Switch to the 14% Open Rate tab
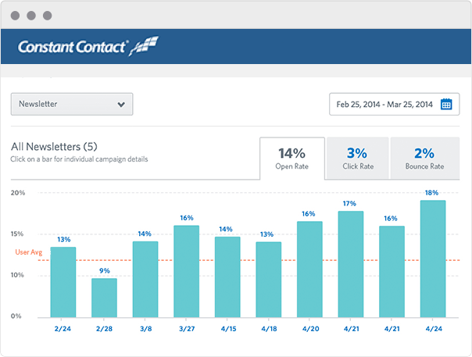 (292, 159)
